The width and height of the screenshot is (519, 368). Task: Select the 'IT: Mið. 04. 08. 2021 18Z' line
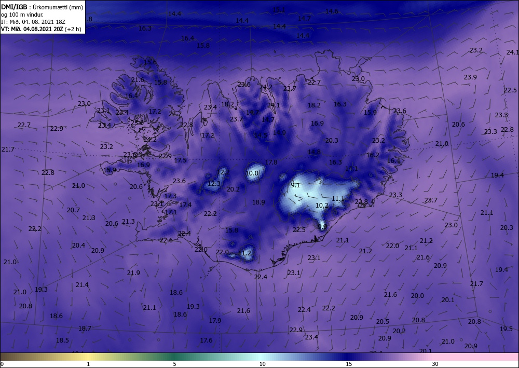click(33, 21)
